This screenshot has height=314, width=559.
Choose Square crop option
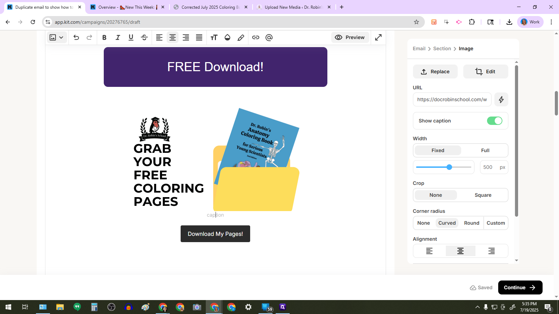pyautogui.click(x=483, y=195)
